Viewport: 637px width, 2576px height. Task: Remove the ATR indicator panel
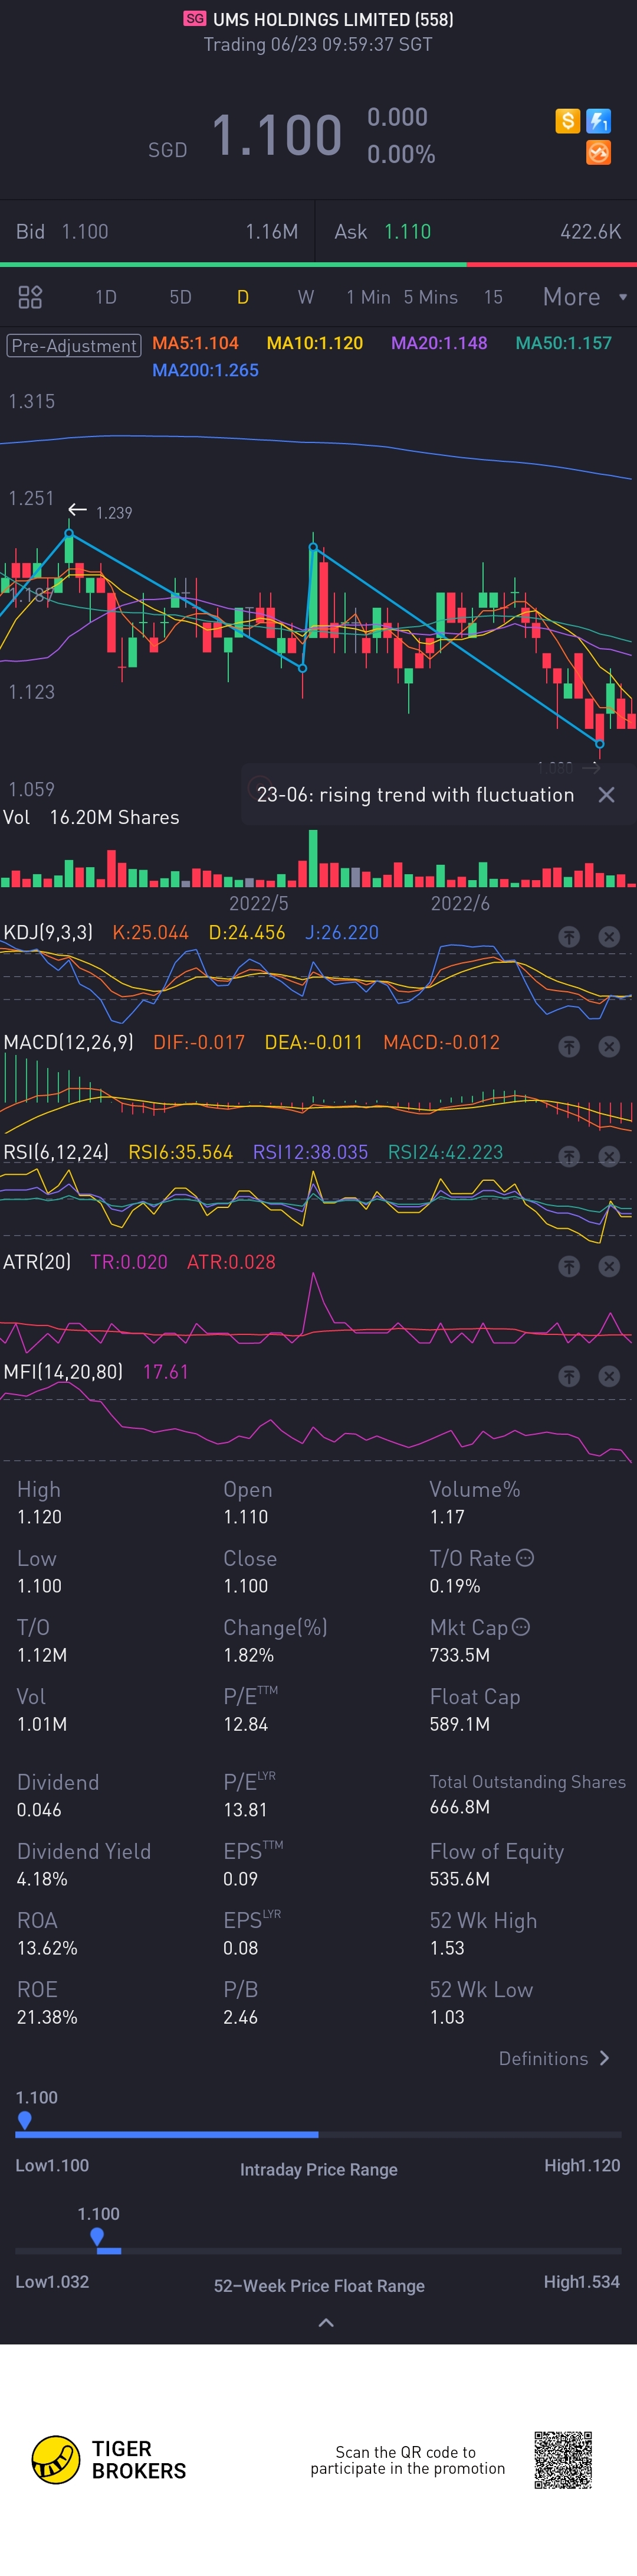pos(609,1267)
